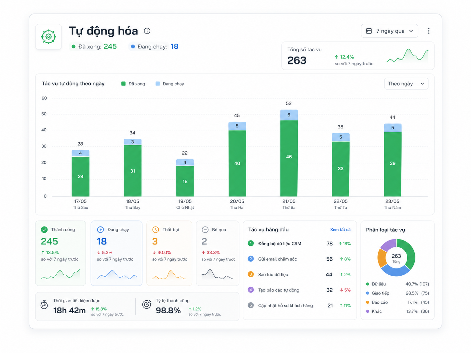The image size is (471, 353).
Task: Click the calendar icon in the date picker
Action: 369,31
